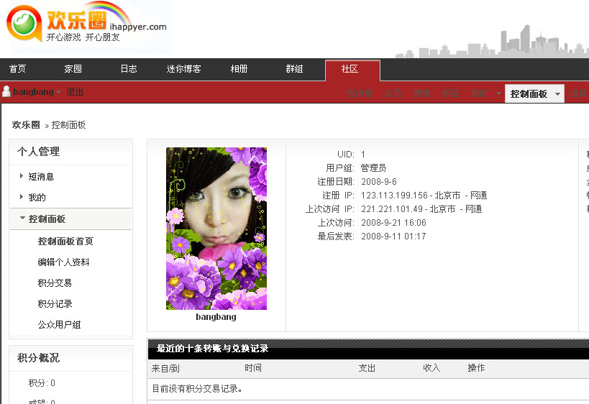Open the 家园 nav item
Image resolution: width=589 pixels, height=404 pixels.
point(73,69)
